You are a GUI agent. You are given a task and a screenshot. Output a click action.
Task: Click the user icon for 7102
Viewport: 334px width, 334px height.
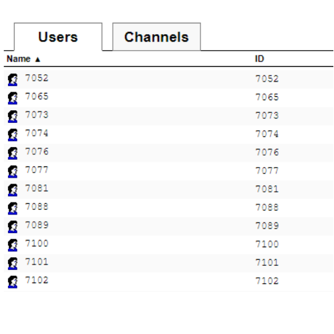coord(13,282)
